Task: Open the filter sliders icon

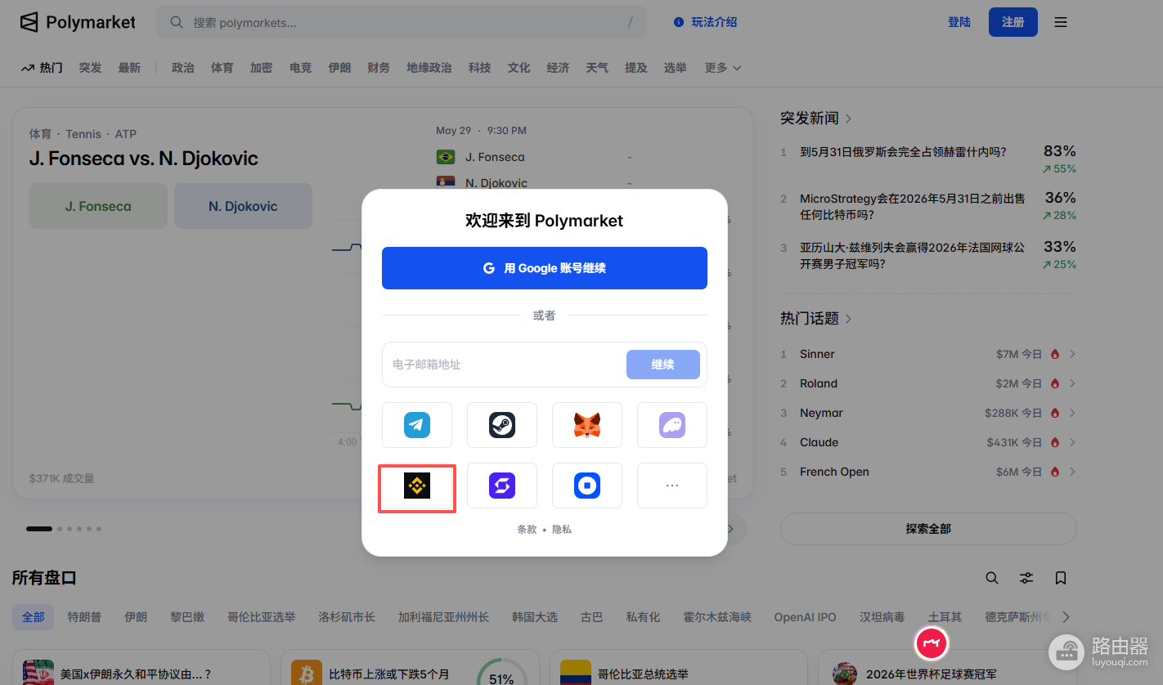Action: point(1026,578)
